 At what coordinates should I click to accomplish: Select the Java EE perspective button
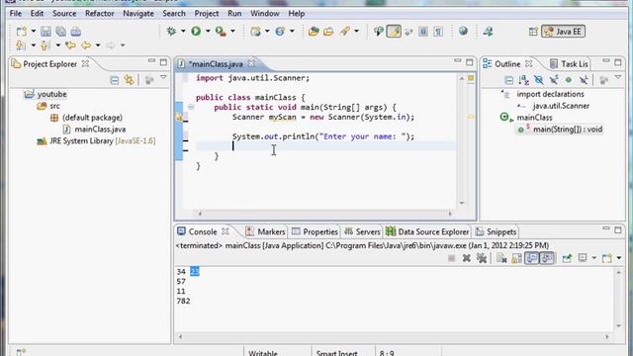point(563,32)
